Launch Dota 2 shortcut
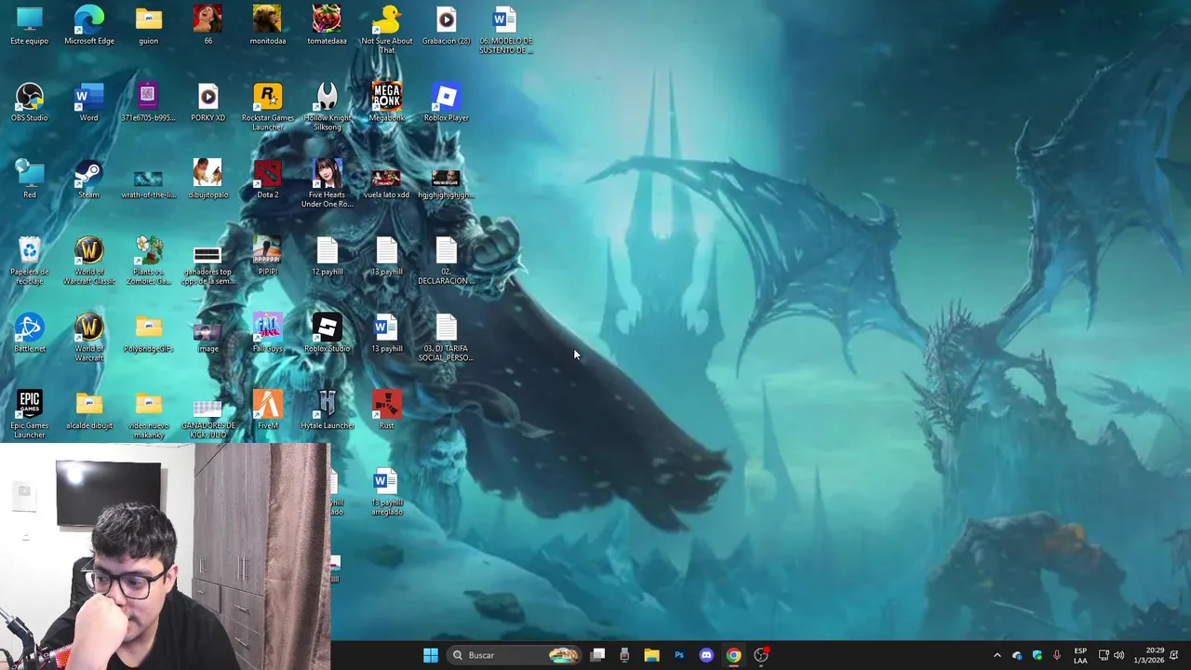The width and height of the screenshot is (1191, 670). [x=268, y=179]
